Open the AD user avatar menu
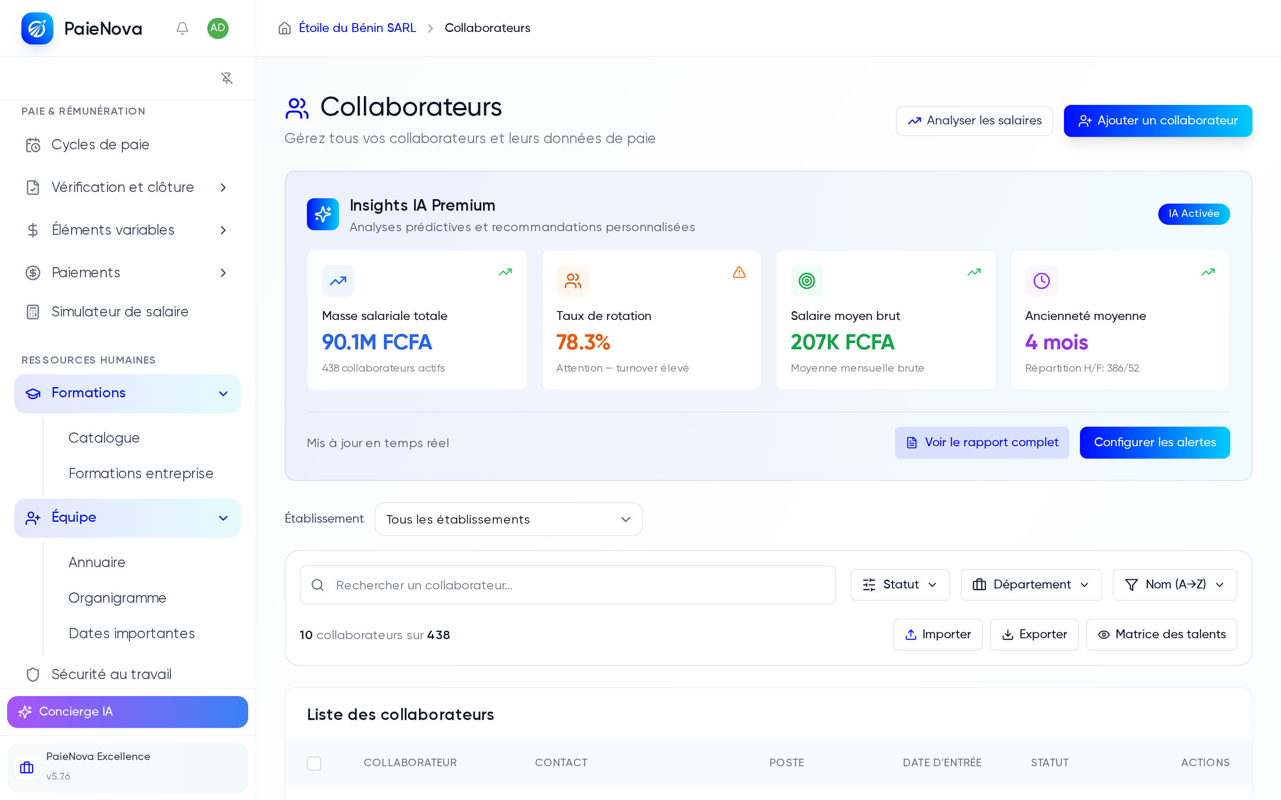Viewport: 1281px width, 800px height. coord(218,28)
